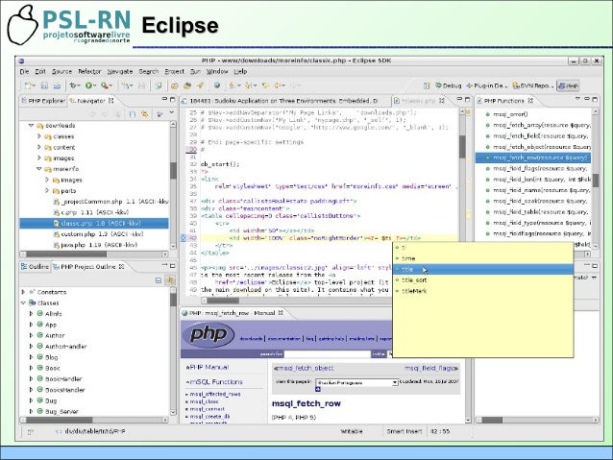This screenshot has width=613, height=460.
Task: Click the green Run toolbar icon
Action: 88,85
